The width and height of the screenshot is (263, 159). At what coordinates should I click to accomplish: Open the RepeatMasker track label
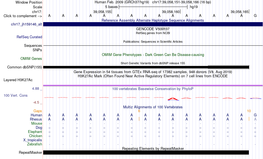tap(30, 152)
